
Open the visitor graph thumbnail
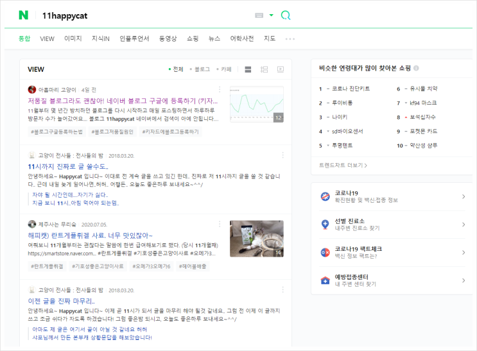click(x=257, y=105)
